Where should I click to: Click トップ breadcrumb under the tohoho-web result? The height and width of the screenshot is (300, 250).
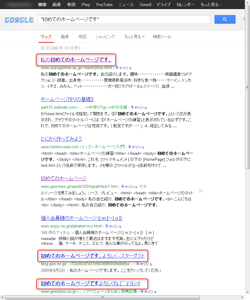pos(86,147)
